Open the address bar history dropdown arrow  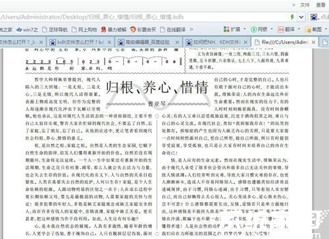click(x=301, y=17)
